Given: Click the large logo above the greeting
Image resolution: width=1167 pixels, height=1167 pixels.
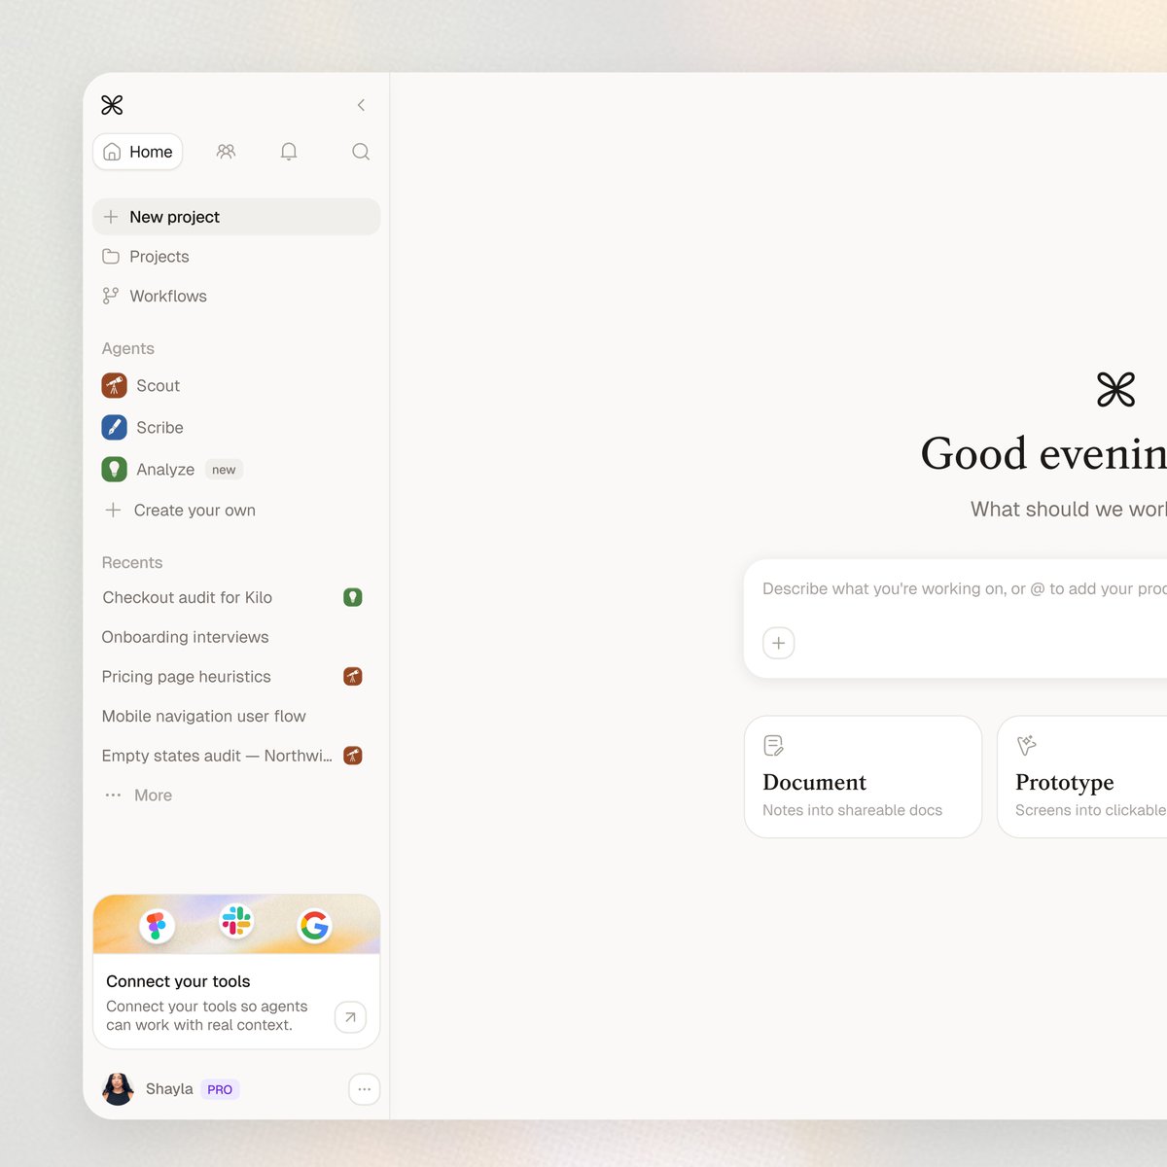Looking at the screenshot, I should coord(1115,390).
